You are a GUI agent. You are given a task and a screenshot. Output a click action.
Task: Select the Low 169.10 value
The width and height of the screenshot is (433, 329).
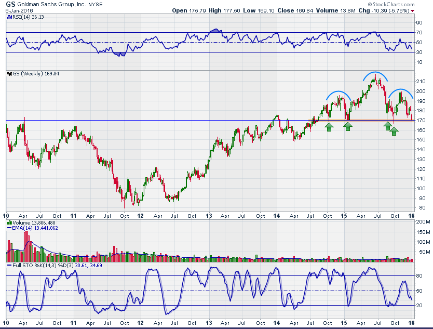pyautogui.click(x=259, y=10)
